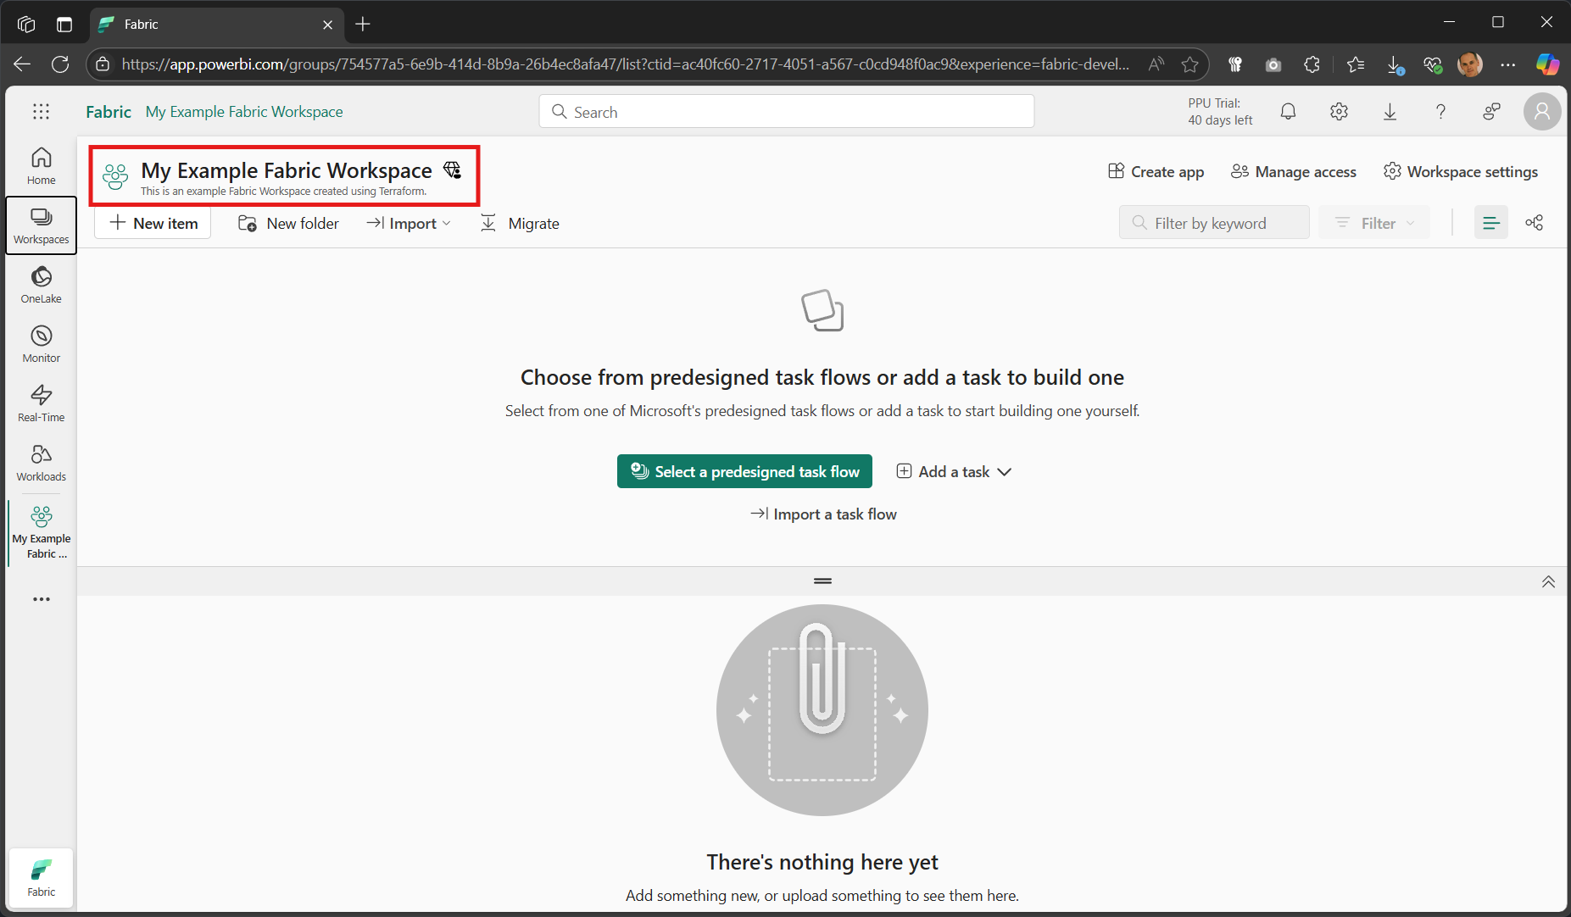This screenshot has width=1571, height=917.
Task: Focus the Filter by keyword field
Action: pyautogui.click(x=1214, y=223)
